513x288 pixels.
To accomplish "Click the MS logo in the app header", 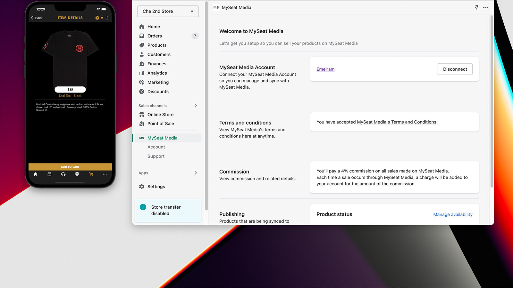I will [216, 7].
